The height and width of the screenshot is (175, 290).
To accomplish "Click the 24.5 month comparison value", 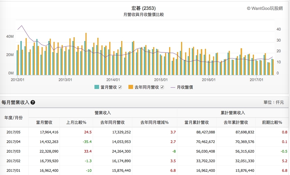I will (x=88, y=132).
